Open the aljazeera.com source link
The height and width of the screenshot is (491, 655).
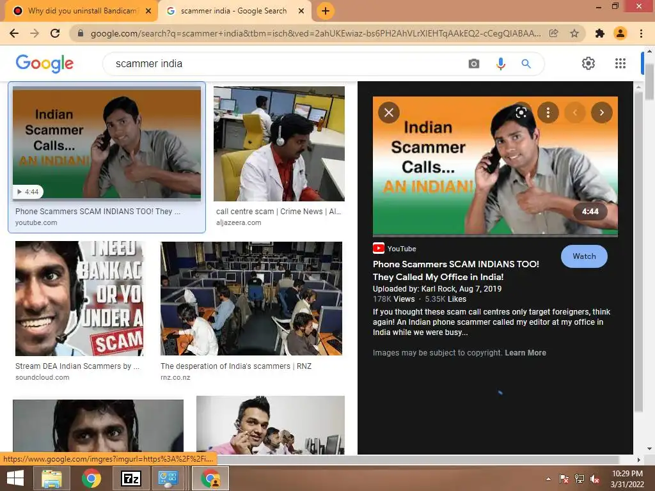(x=239, y=222)
